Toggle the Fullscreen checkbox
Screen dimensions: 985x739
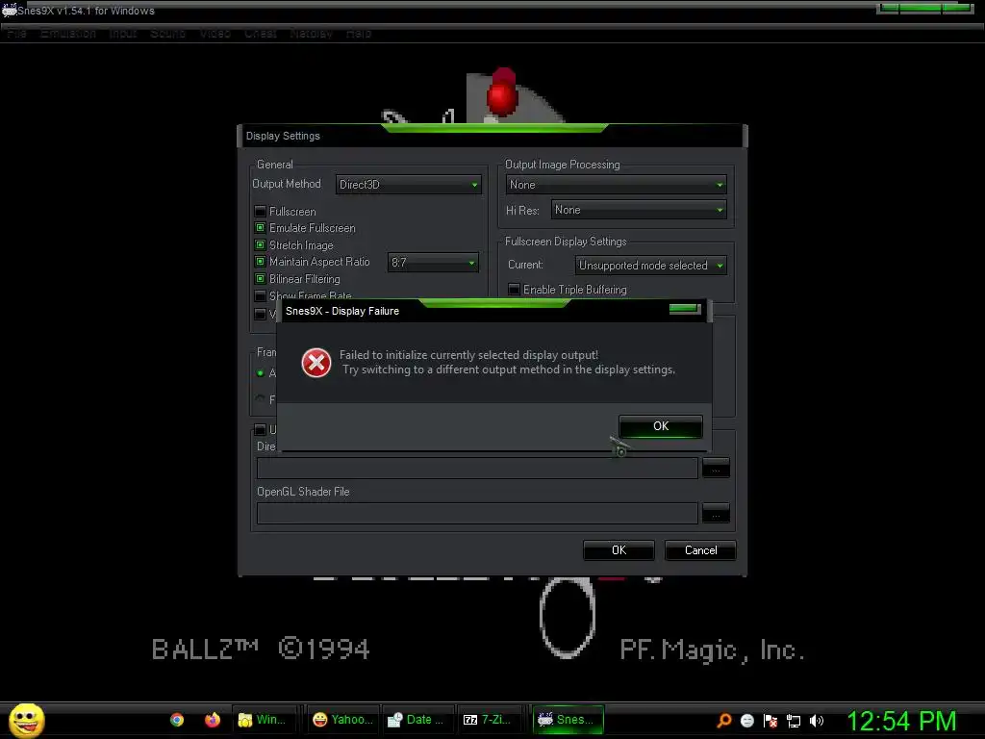pos(260,211)
